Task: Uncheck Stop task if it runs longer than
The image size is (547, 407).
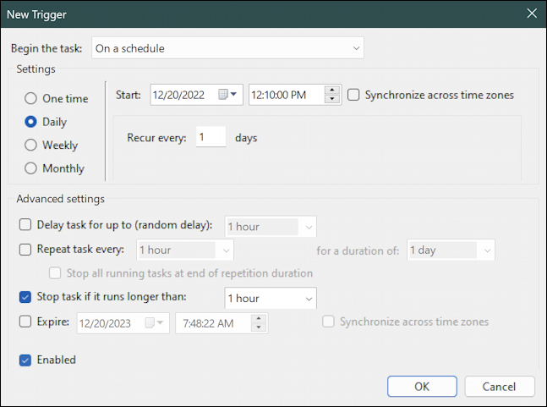Action: [25, 297]
